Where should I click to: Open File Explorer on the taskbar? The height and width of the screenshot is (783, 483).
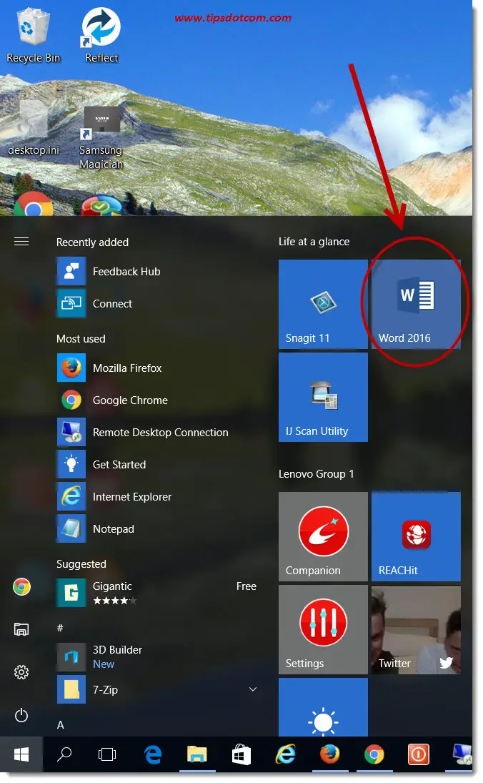tap(196, 754)
